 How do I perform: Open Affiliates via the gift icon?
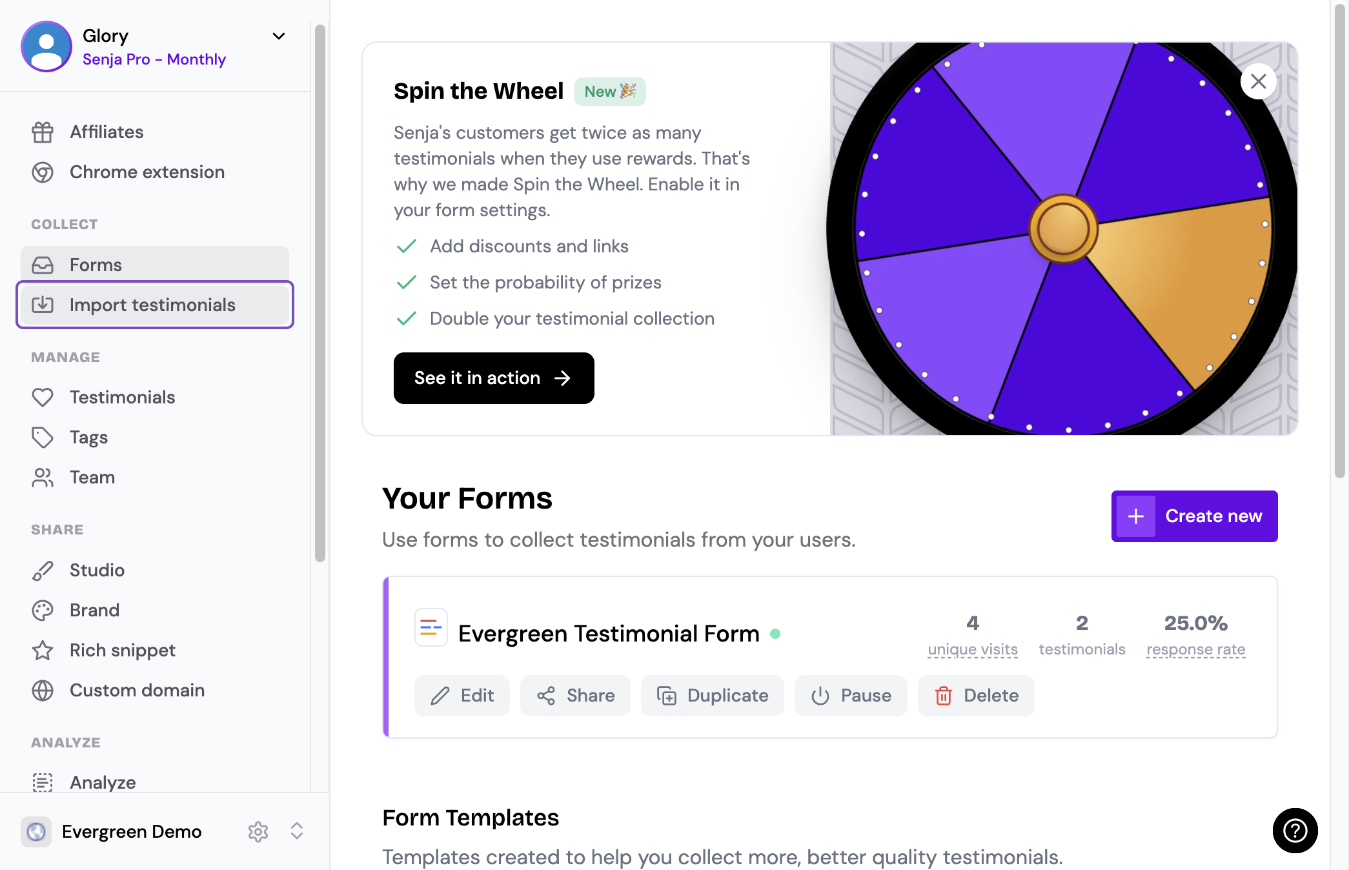point(43,132)
